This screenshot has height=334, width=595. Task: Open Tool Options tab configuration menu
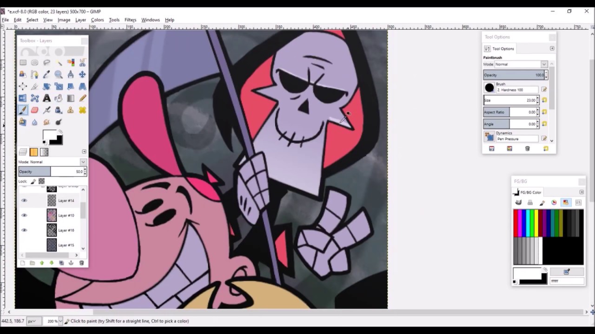[x=552, y=48]
